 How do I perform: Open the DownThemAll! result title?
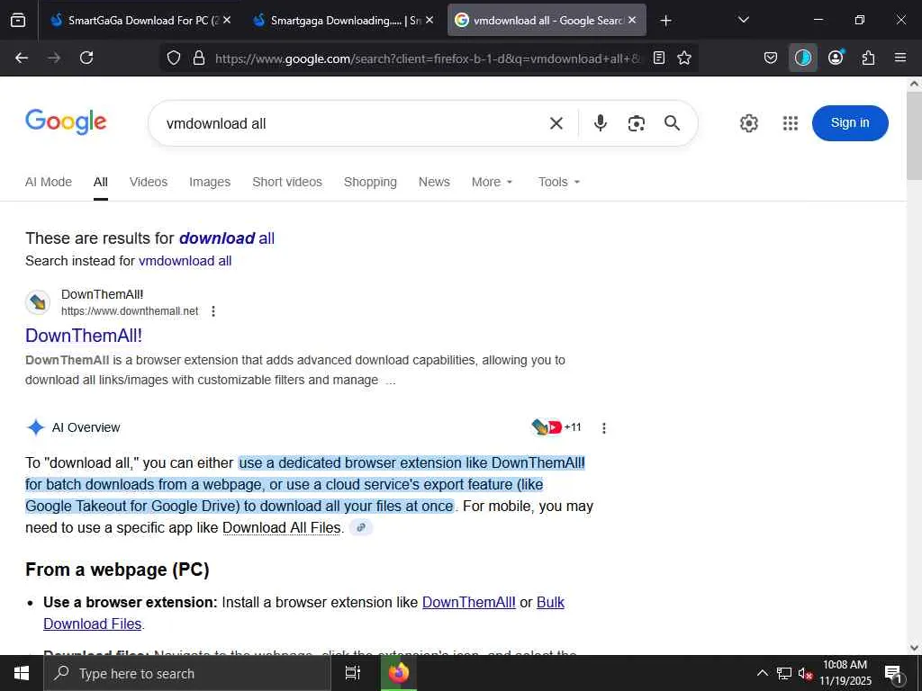[84, 336]
